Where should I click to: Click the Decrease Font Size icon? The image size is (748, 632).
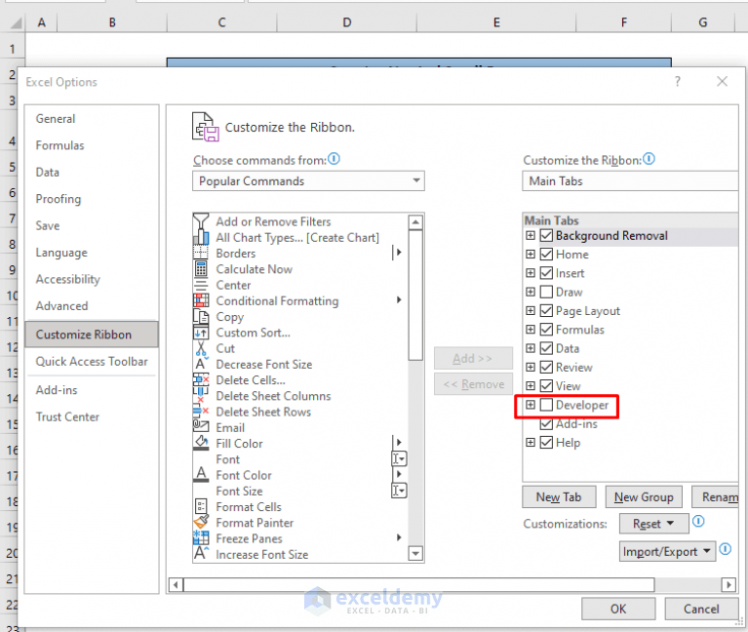(x=201, y=365)
